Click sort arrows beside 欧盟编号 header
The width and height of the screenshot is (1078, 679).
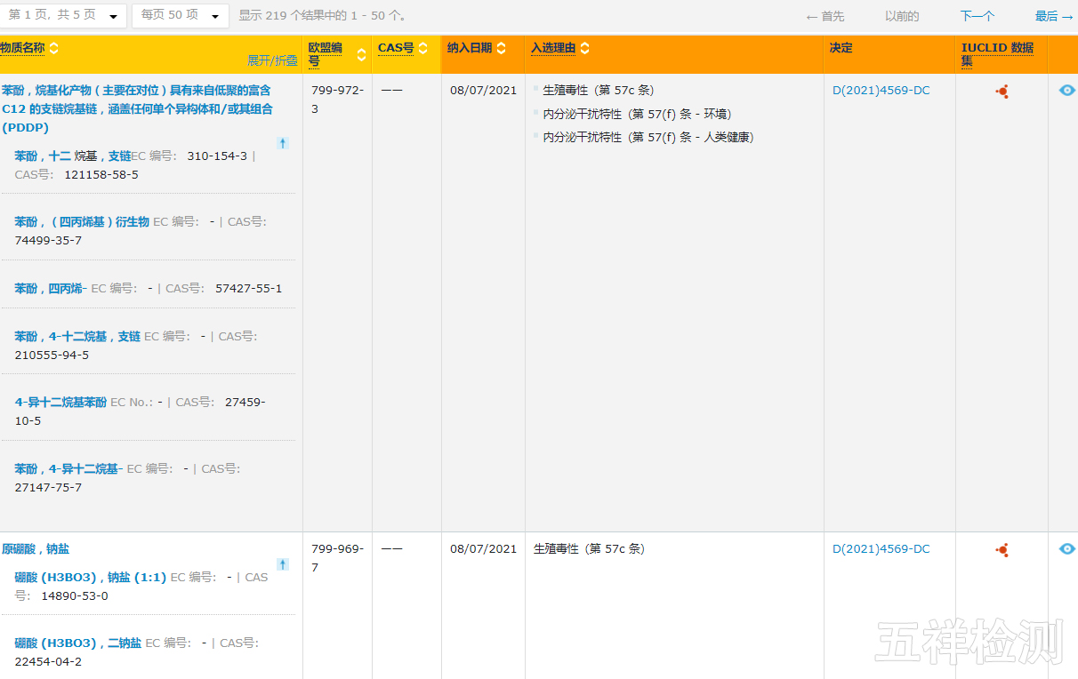pyautogui.click(x=361, y=54)
